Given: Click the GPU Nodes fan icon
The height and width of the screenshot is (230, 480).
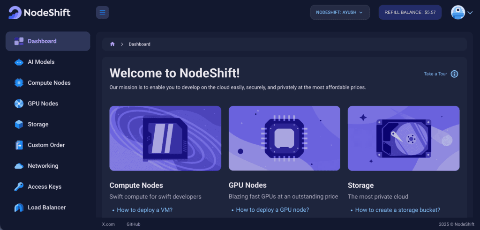Looking at the screenshot, I should [x=19, y=104].
